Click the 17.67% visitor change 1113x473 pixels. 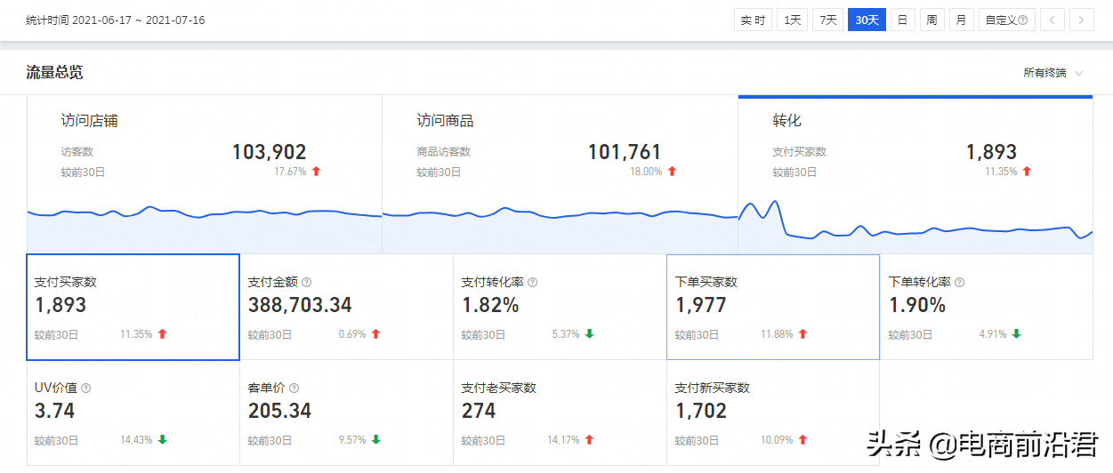click(x=290, y=172)
